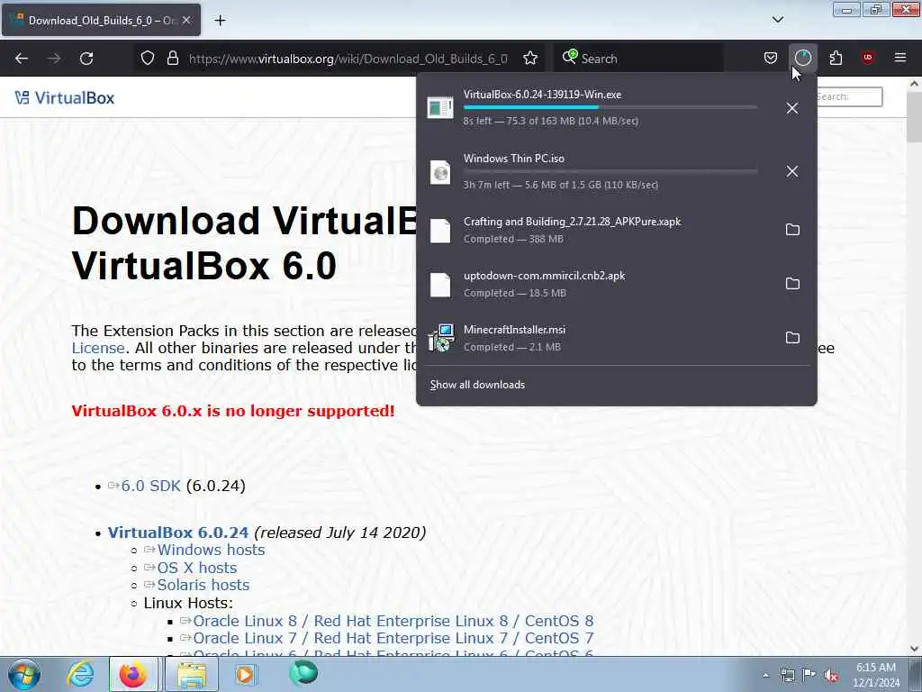Click the Crafting and Building xapk file icon
Image resolution: width=922 pixels, height=692 pixels.
[439, 231]
